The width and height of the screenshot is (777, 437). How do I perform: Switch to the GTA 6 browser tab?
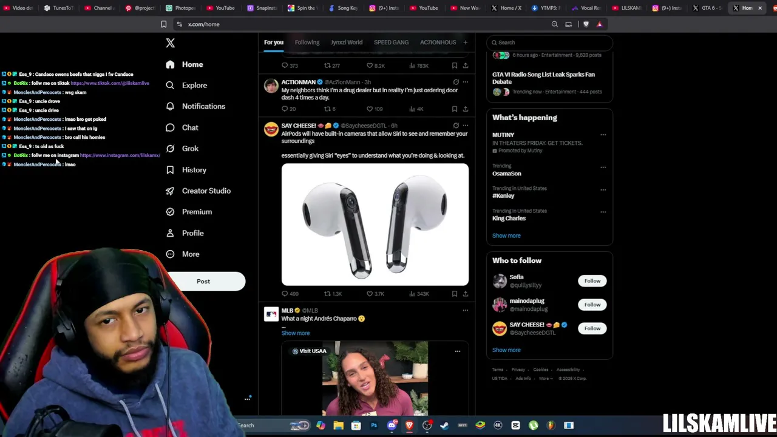click(707, 8)
